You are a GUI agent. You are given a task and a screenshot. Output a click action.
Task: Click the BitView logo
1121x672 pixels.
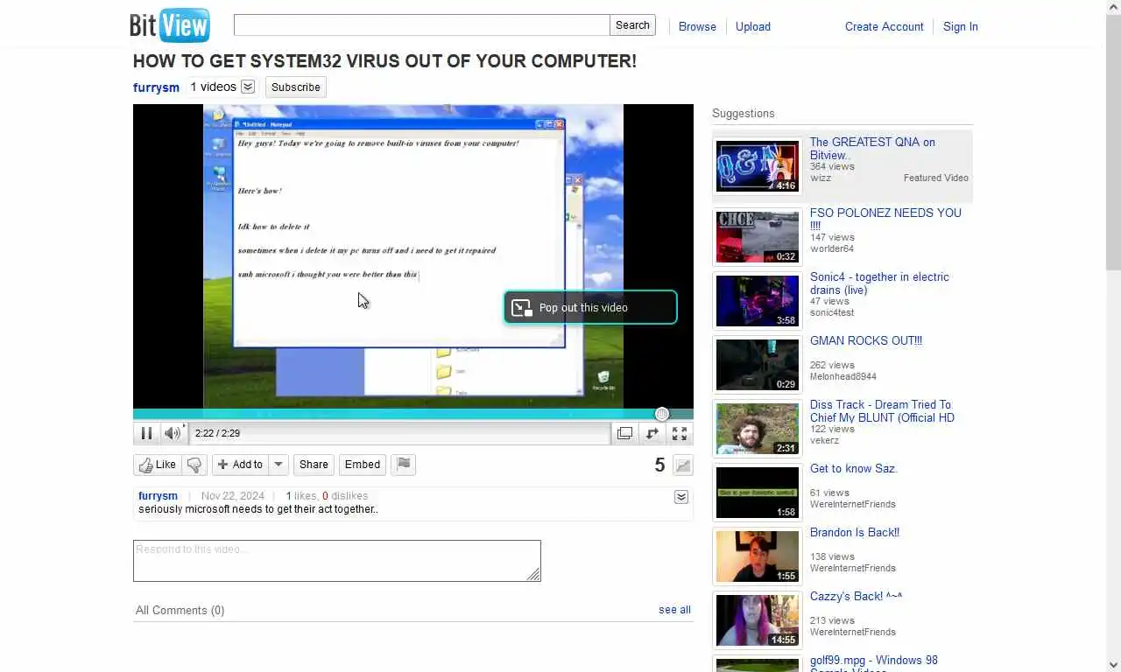click(x=170, y=25)
